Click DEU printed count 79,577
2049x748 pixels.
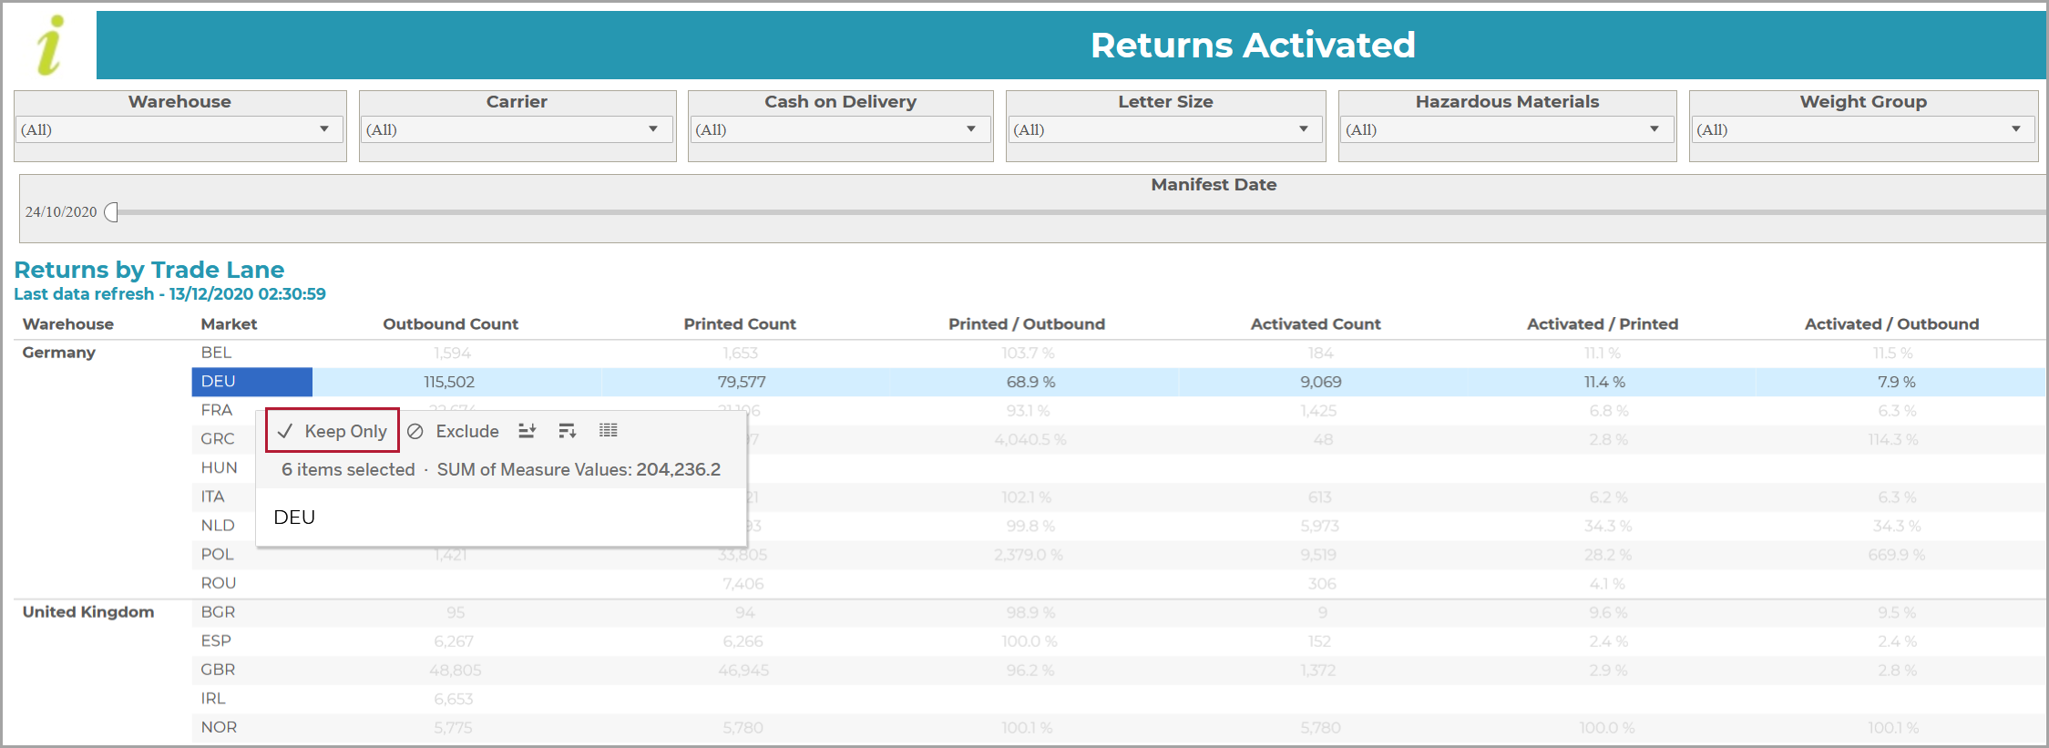click(742, 382)
